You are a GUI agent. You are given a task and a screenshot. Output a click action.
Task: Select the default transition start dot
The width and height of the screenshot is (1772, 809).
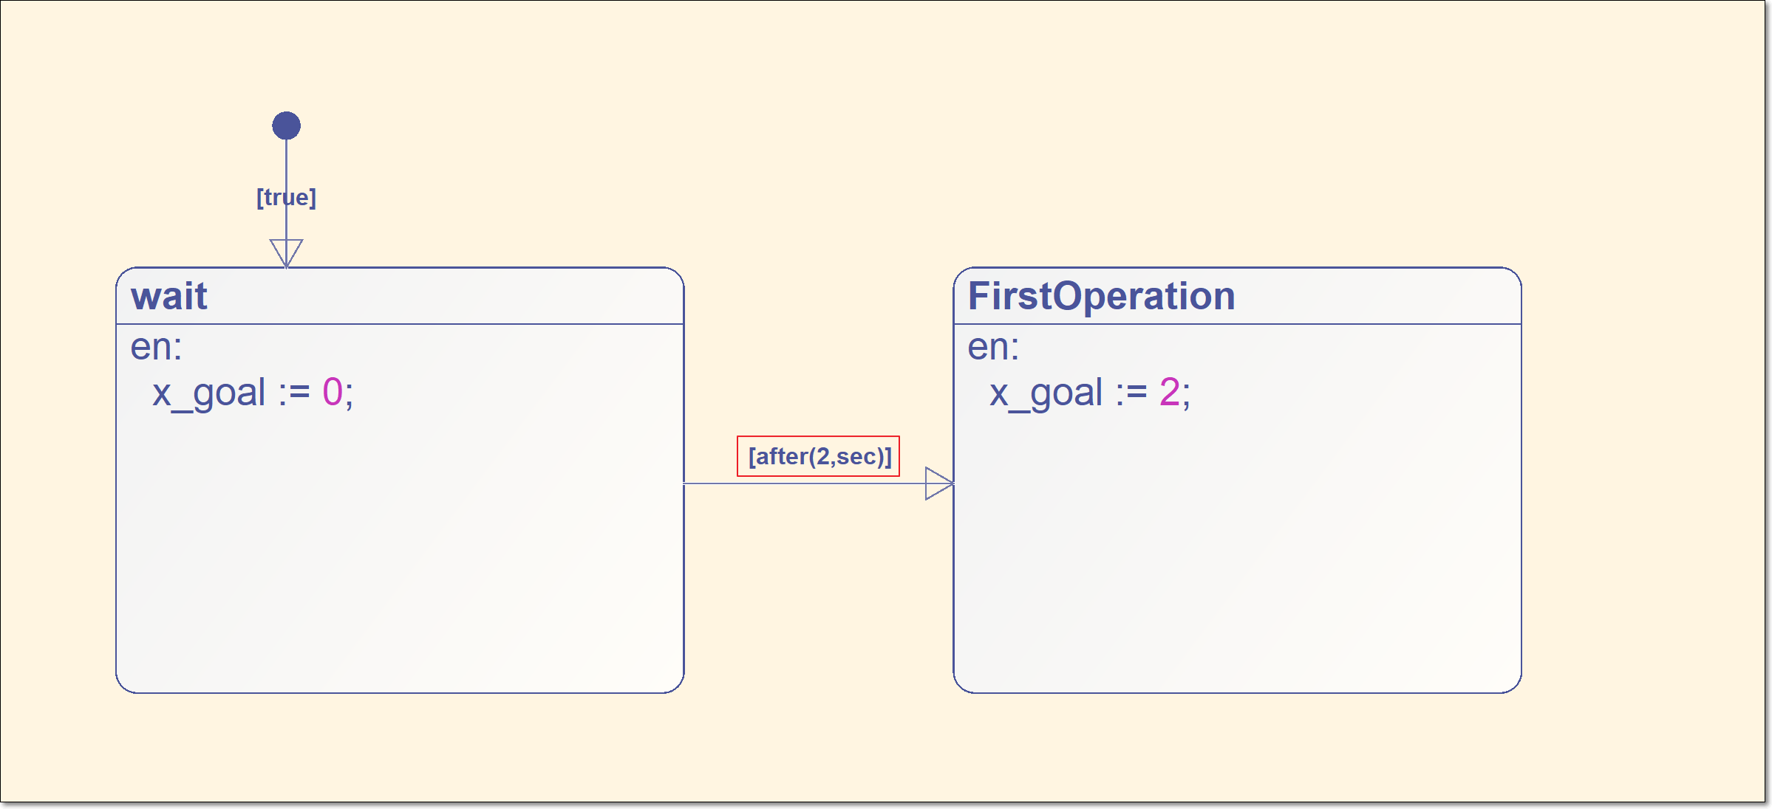click(286, 125)
